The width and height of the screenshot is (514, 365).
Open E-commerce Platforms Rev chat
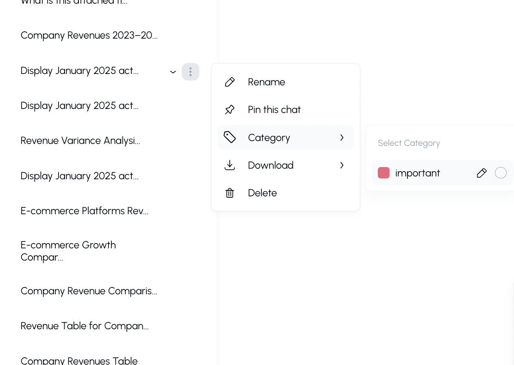tap(84, 211)
